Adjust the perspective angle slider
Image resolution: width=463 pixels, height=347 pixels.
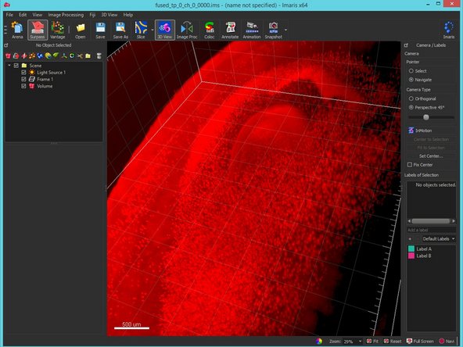(x=425, y=117)
